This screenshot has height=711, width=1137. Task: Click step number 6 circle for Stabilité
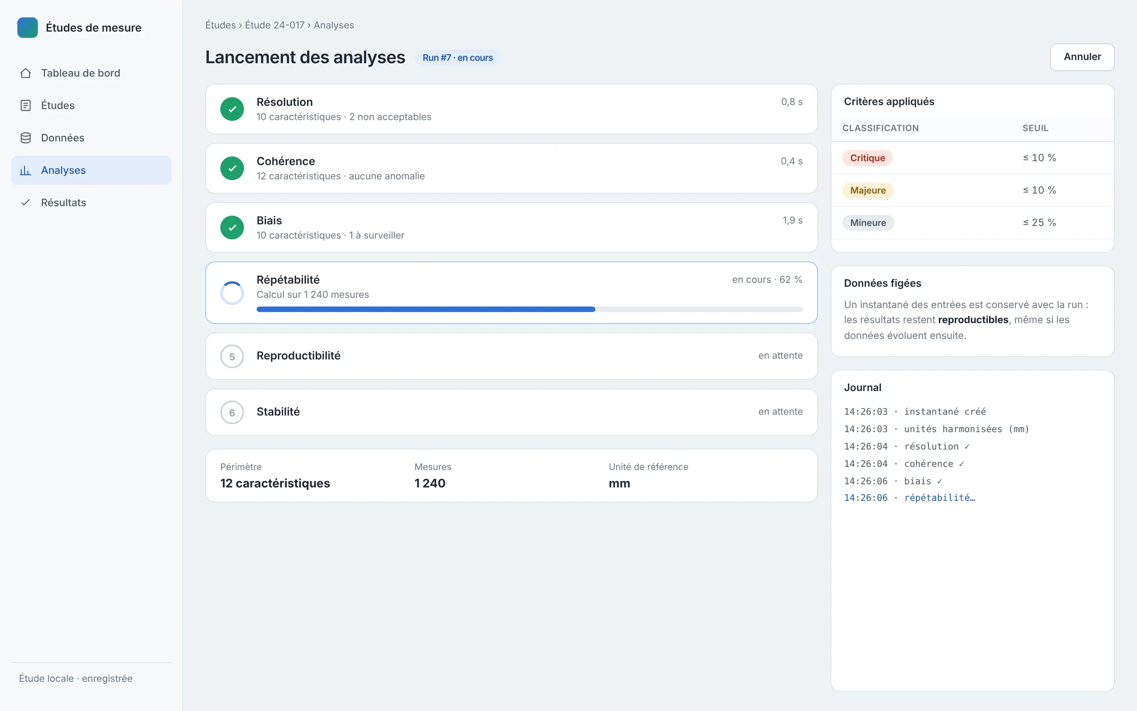232,412
